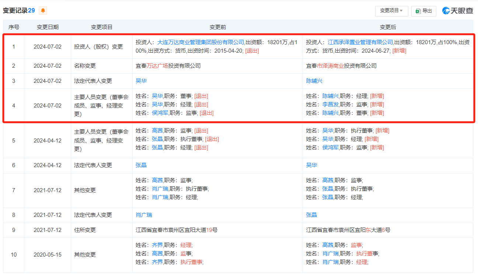
Task: Open 大连万达商业管理集团股份有限公司 investor link
Action: pos(201,42)
